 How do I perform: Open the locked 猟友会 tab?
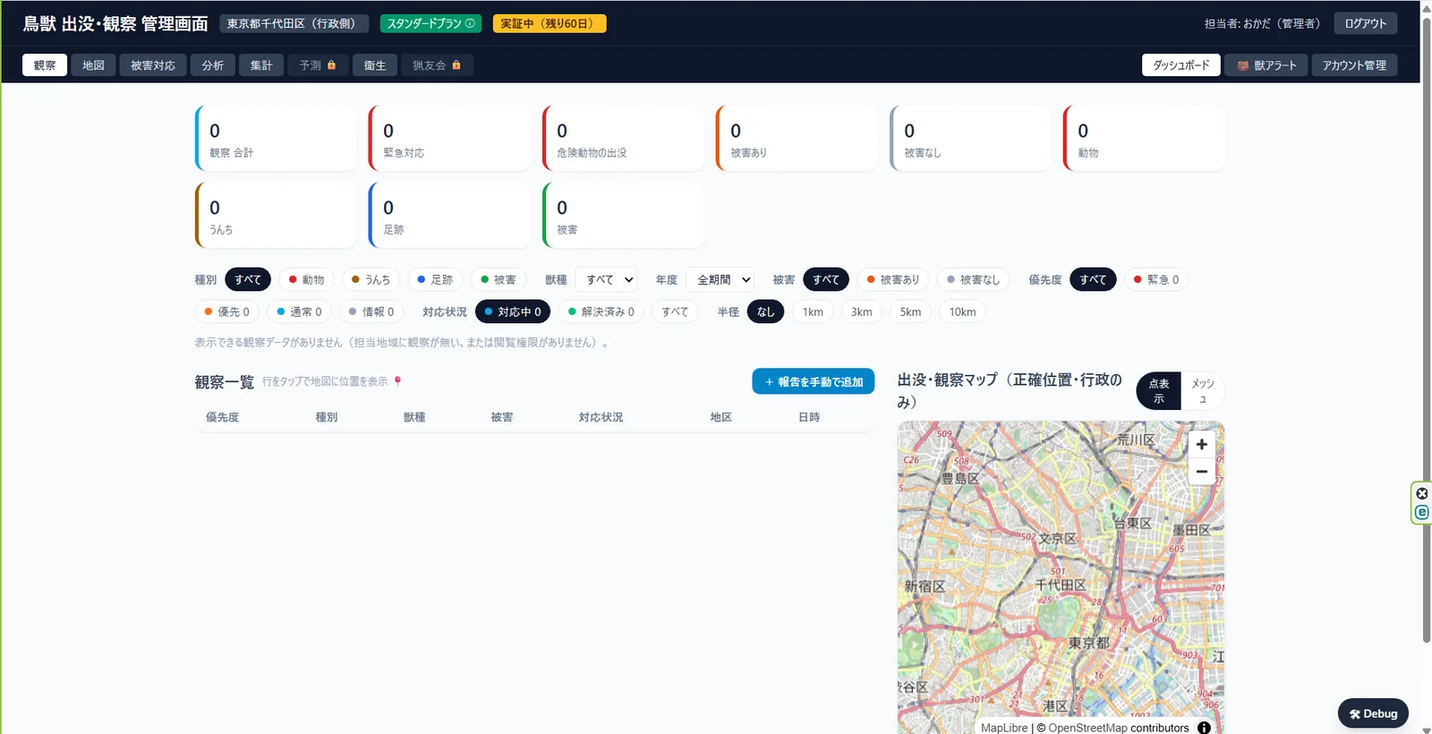[x=437, y=65]
